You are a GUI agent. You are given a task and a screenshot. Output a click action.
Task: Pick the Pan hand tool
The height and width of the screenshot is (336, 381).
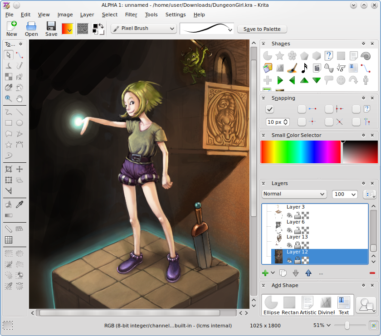click(x=20, y=98)
